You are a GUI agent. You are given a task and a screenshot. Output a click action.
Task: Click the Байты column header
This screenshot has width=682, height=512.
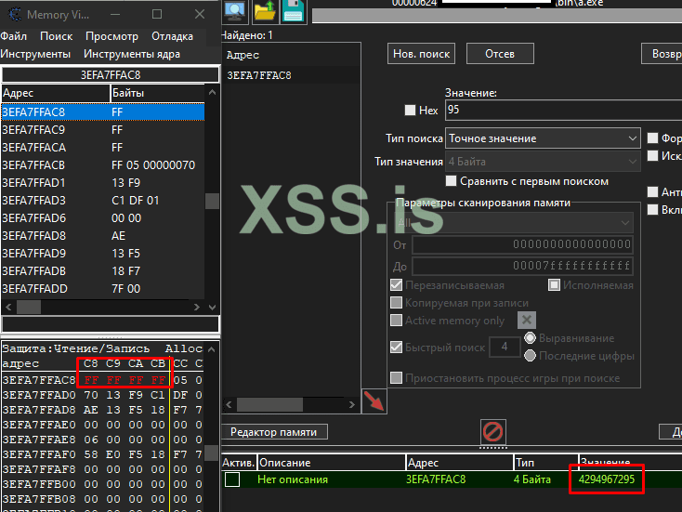pyautogui.click(x=157, y=93)
